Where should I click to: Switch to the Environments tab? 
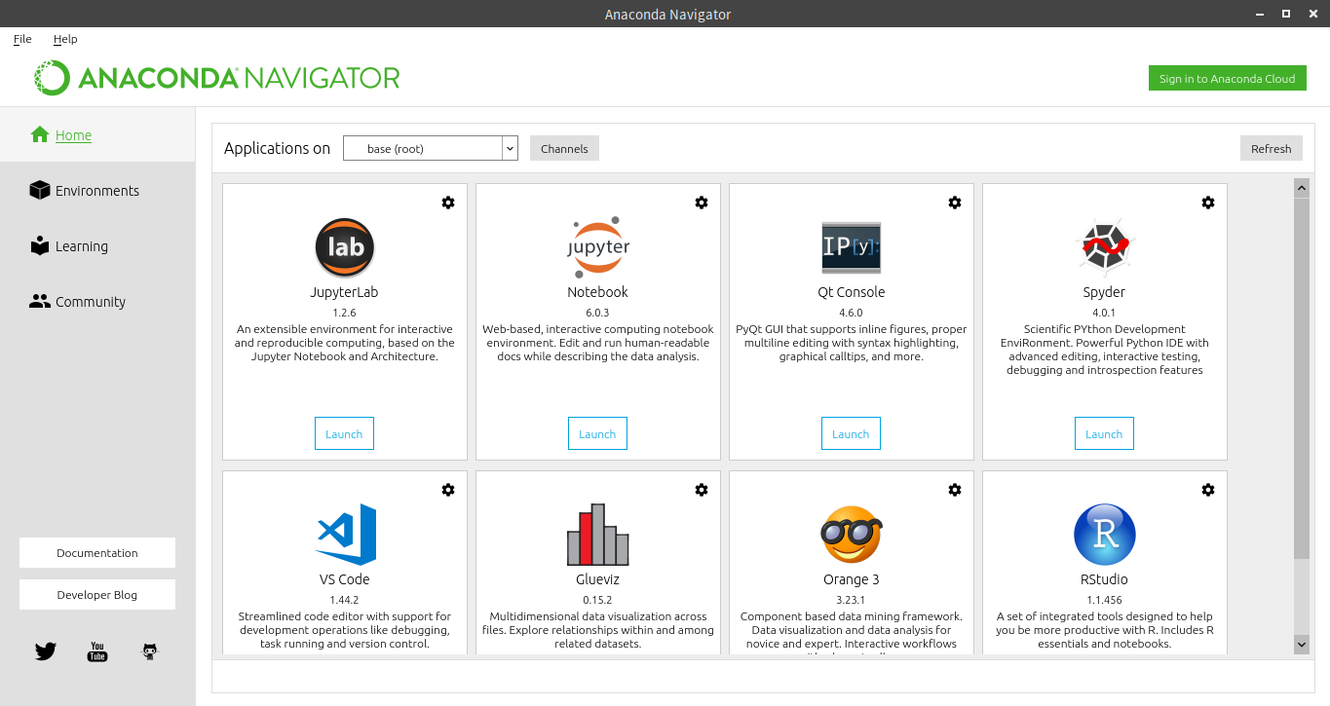click(97, 191)
